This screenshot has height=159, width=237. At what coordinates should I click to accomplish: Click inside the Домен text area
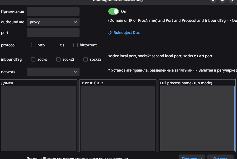tap(38, 118)
